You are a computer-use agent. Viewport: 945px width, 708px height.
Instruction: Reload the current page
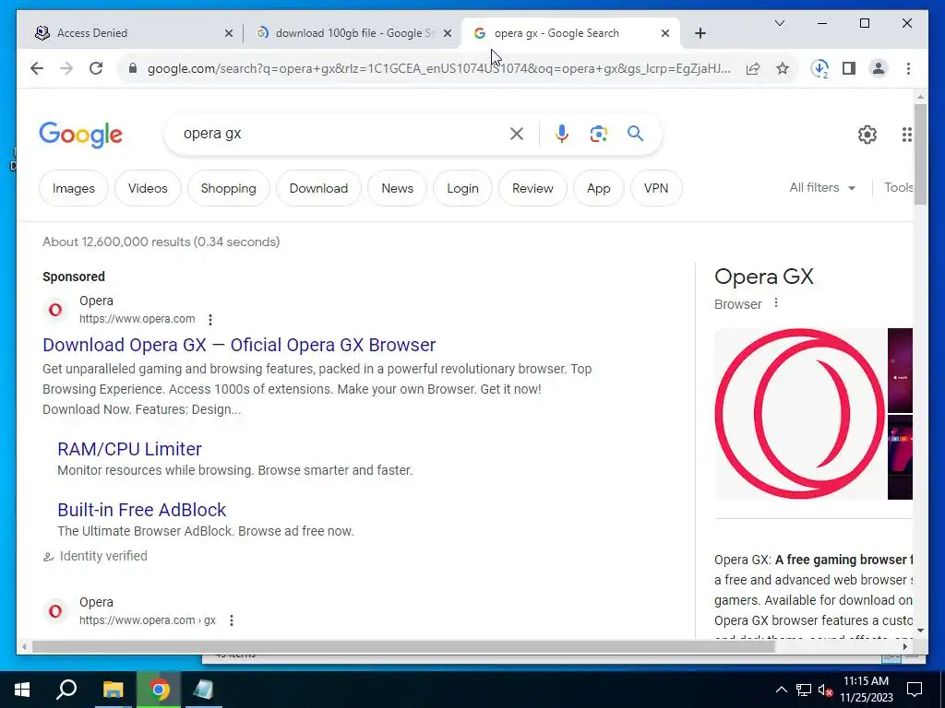[x=96, y=68]
